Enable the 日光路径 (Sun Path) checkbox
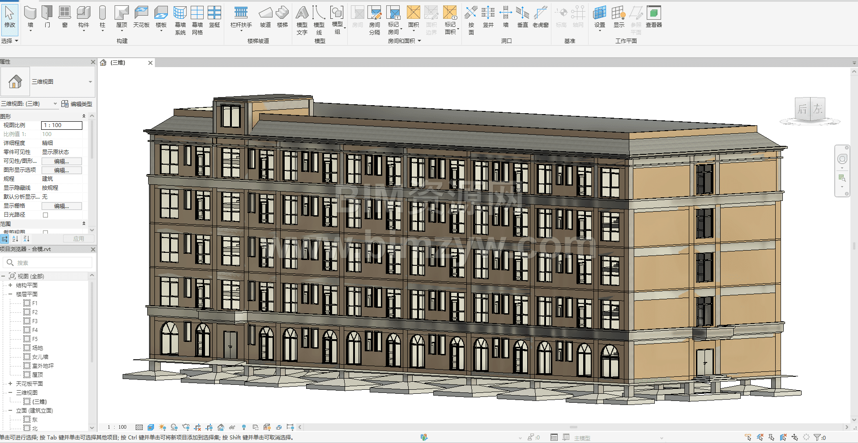Viewport: 858px width, 443px height. click(45, 215)
